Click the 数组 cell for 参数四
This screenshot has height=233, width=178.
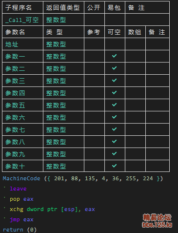click(135, 93)
